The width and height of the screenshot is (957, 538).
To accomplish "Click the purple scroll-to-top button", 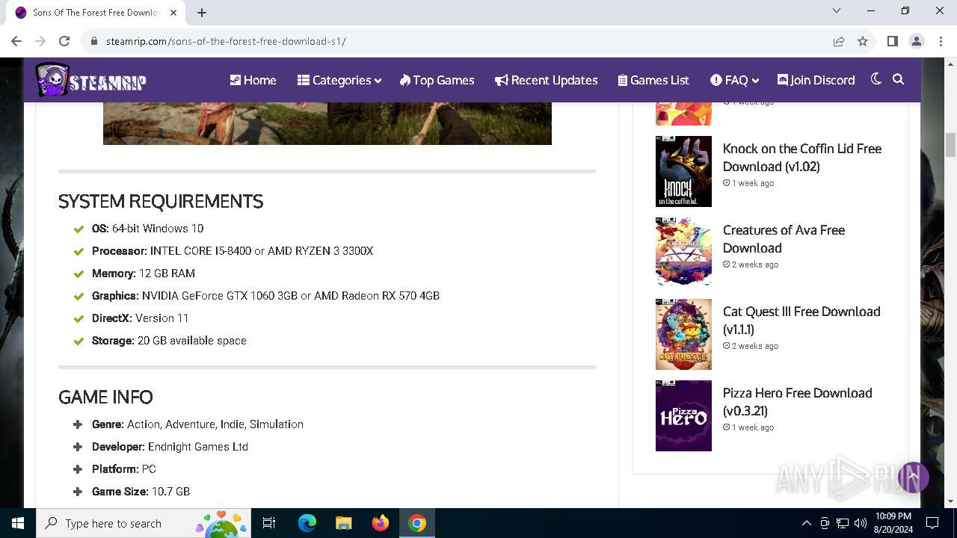I will (913, 477).
